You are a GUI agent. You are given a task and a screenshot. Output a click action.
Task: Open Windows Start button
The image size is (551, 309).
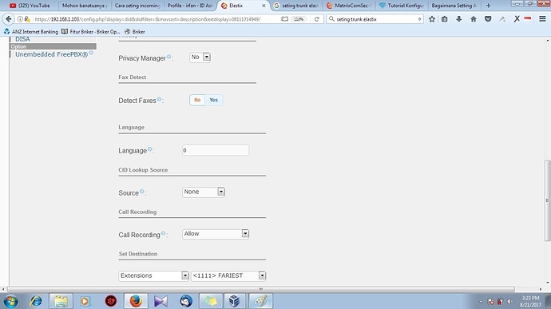coord(10,301)
